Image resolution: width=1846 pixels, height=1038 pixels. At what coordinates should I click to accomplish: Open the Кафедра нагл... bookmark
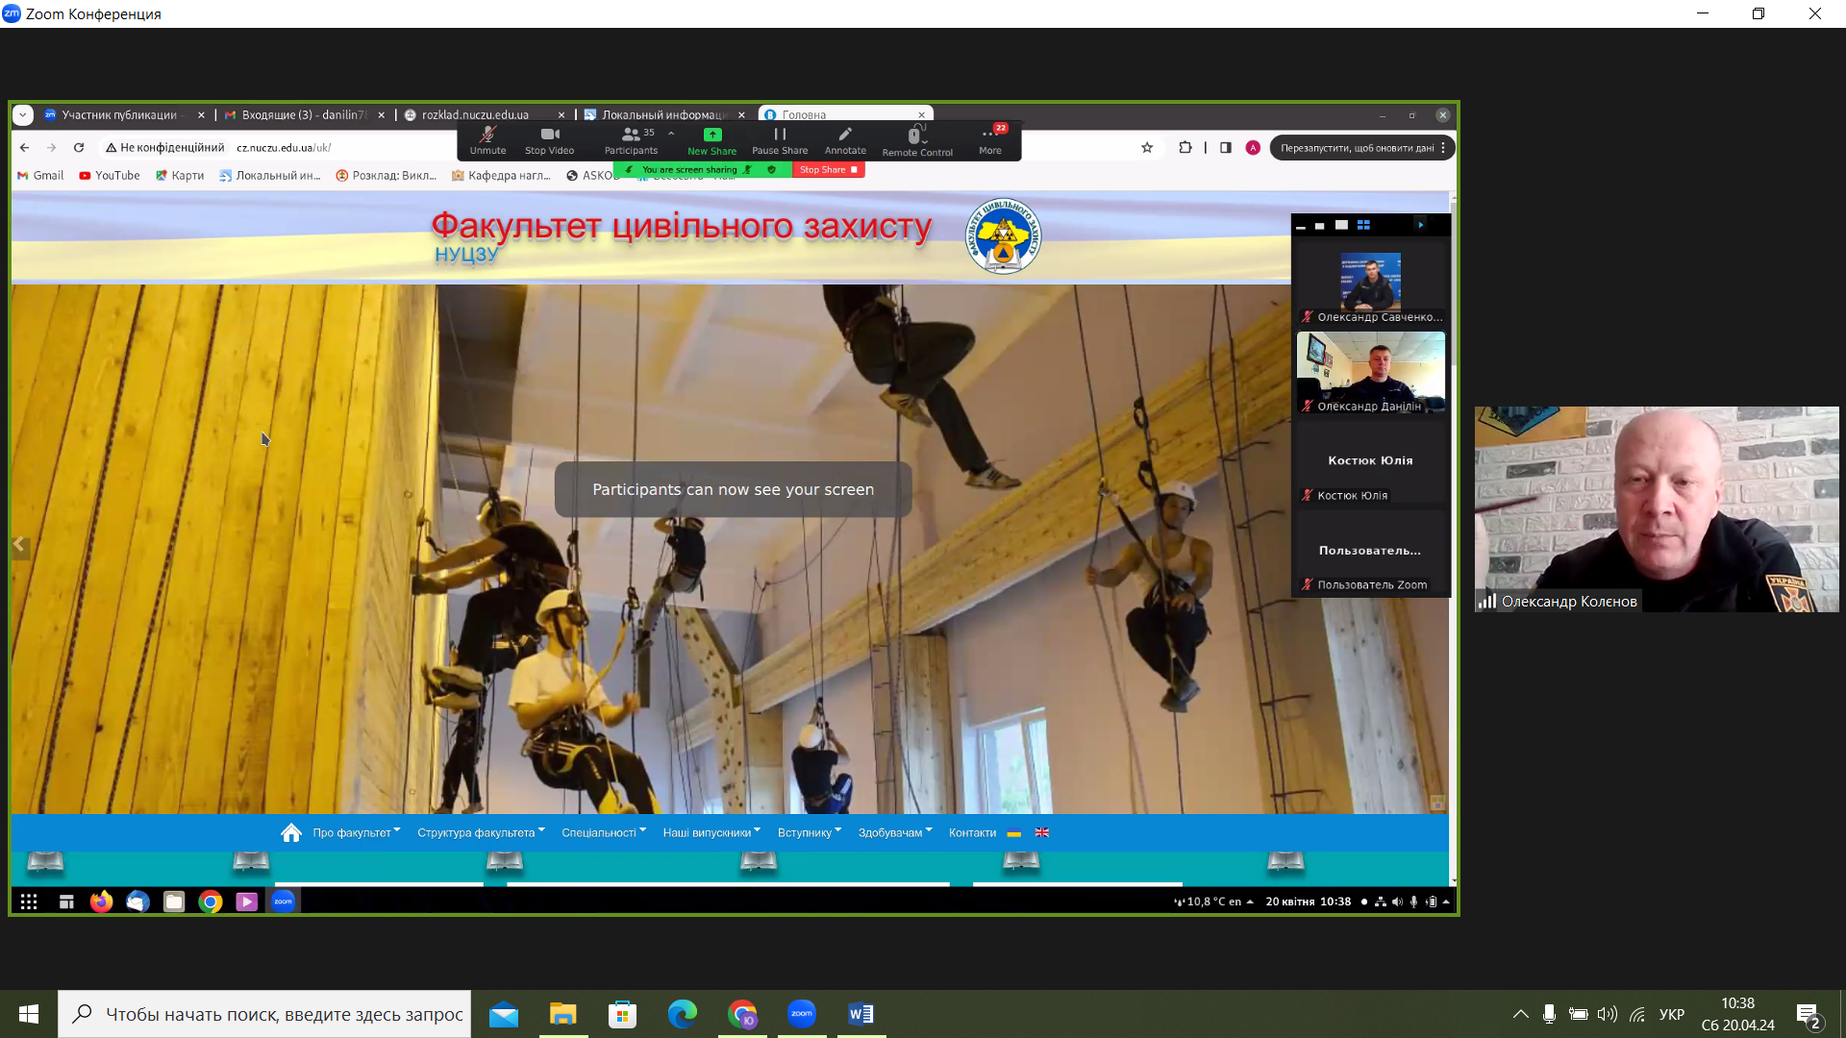coord(501,176)
